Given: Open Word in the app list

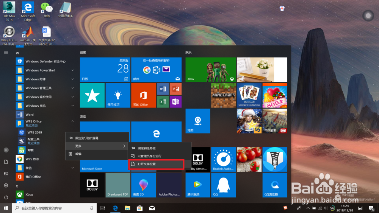Looking at the screenshot, I should (x=45, y=115).
